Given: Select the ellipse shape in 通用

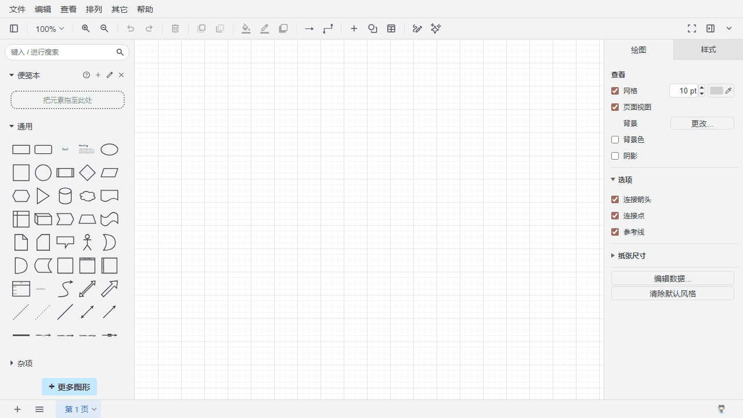Looking at the screenshot, I should 109,150.
